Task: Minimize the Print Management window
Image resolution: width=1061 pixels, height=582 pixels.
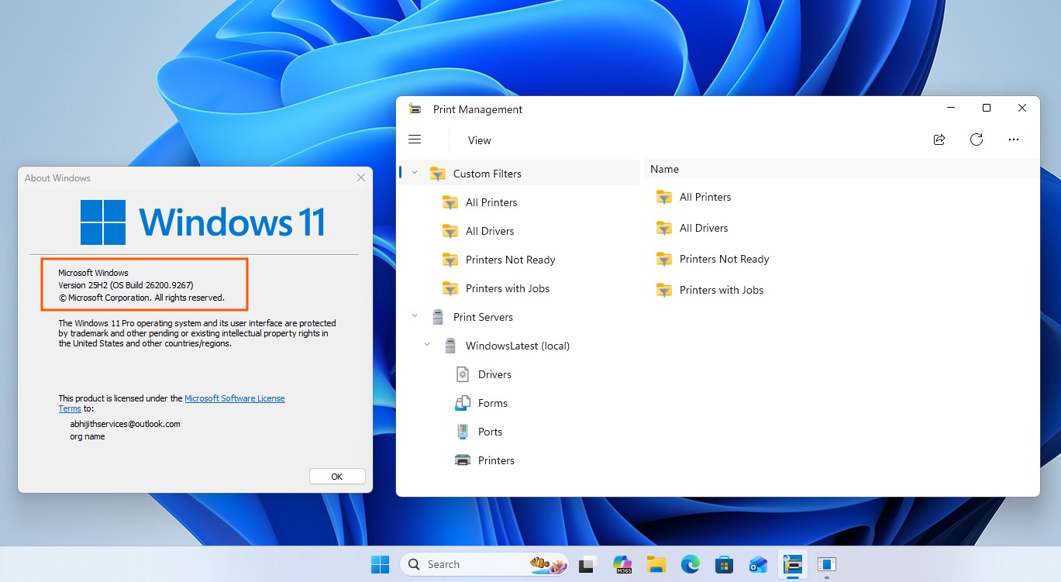Action: point(951,108)
